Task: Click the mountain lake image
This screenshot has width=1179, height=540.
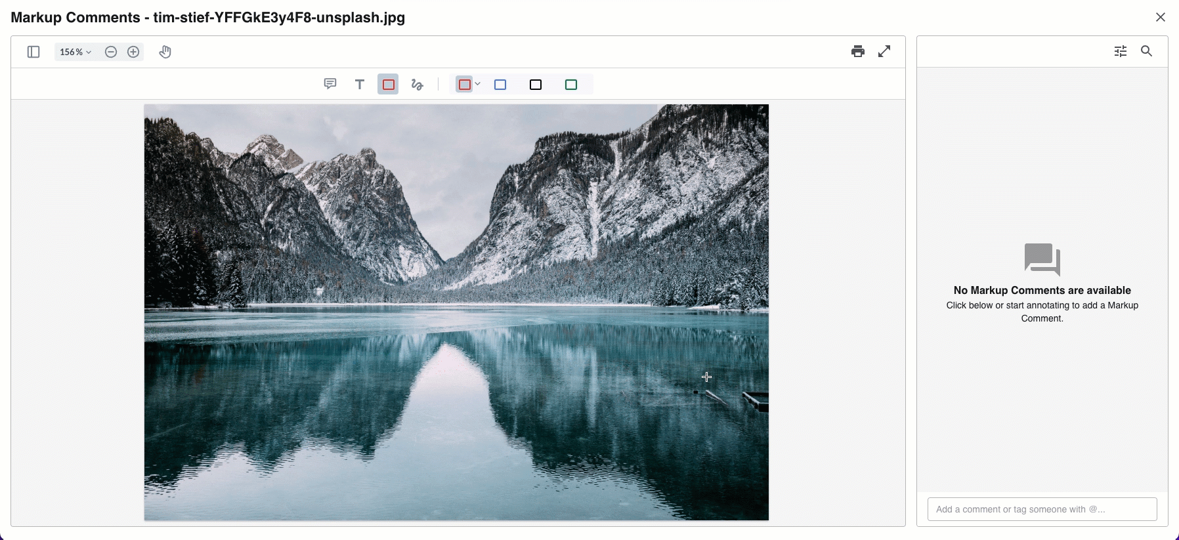Action: 456,312
